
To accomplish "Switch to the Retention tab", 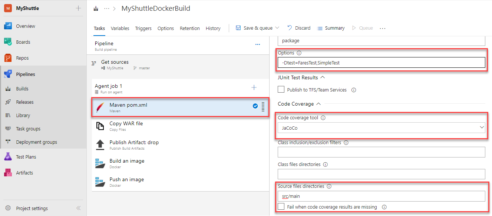I will pos(190,28).
